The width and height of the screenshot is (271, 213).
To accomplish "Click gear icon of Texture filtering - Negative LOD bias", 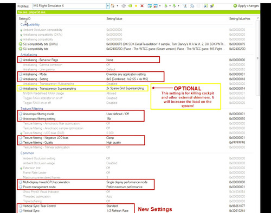I will tap(21, 138).
